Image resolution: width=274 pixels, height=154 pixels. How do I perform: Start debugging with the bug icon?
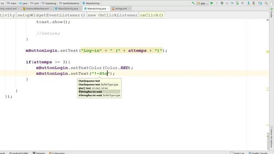tap(222, 3)
